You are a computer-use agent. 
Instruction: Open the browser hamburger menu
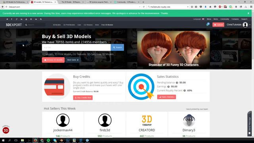tap(251, 7)
